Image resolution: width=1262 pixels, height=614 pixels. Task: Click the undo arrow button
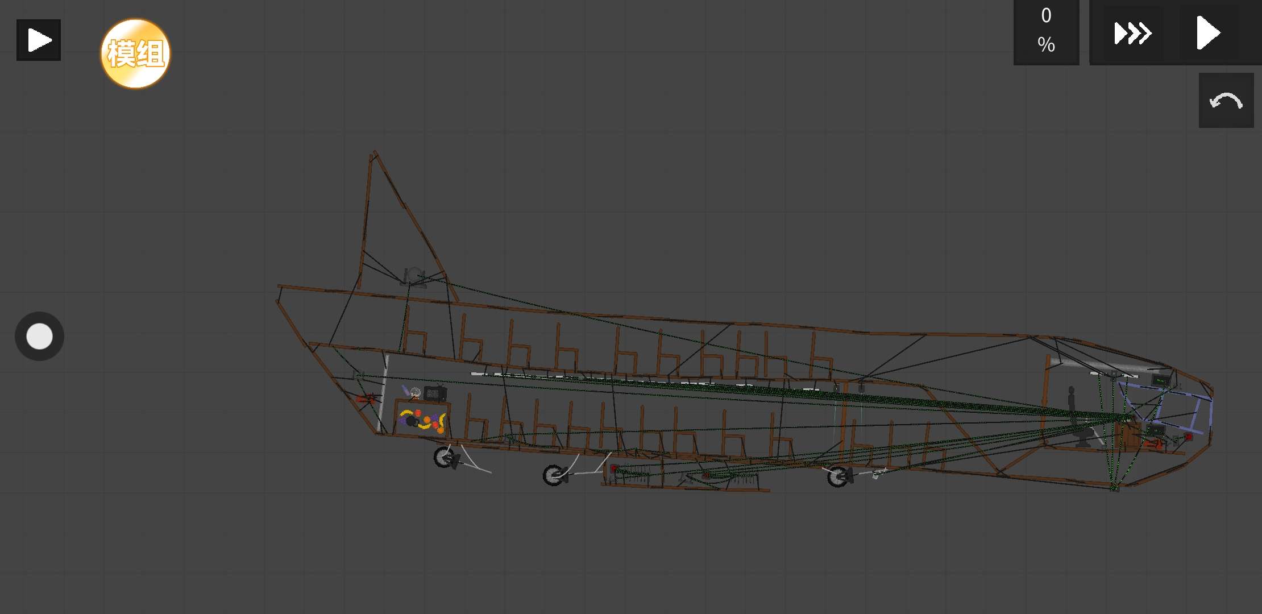pos(1226,101)
